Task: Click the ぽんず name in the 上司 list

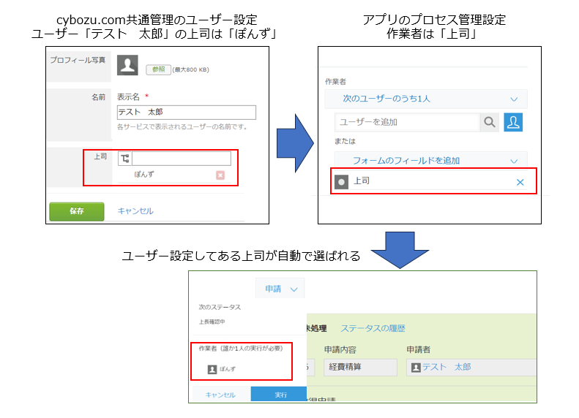Action: (x=144, y=175)
